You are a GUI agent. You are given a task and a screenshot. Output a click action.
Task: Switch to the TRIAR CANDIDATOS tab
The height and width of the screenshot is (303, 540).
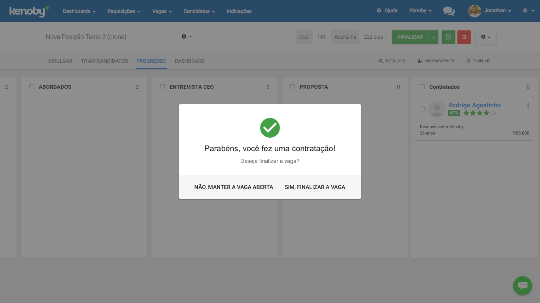tap(104, 61)
